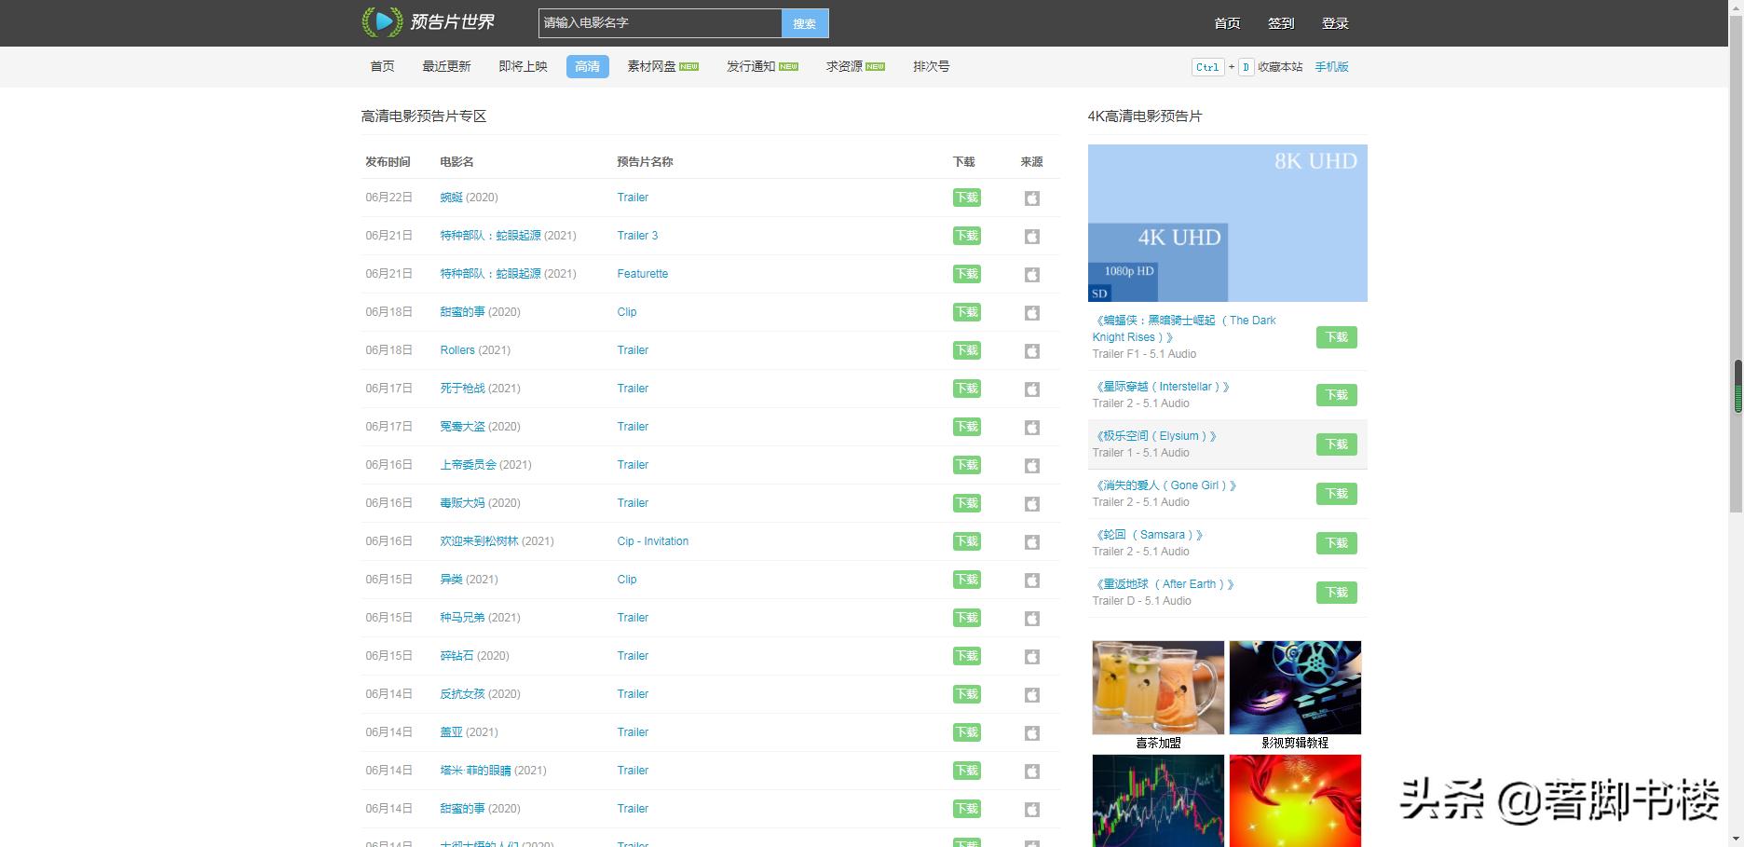Download the Interstellar 4K trailer

[x=1337, y=395]
